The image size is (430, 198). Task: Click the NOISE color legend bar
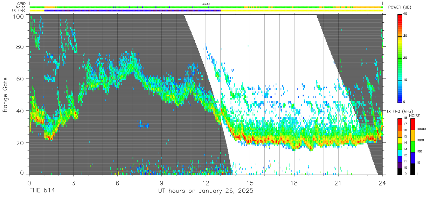click(x=412, y=146)
